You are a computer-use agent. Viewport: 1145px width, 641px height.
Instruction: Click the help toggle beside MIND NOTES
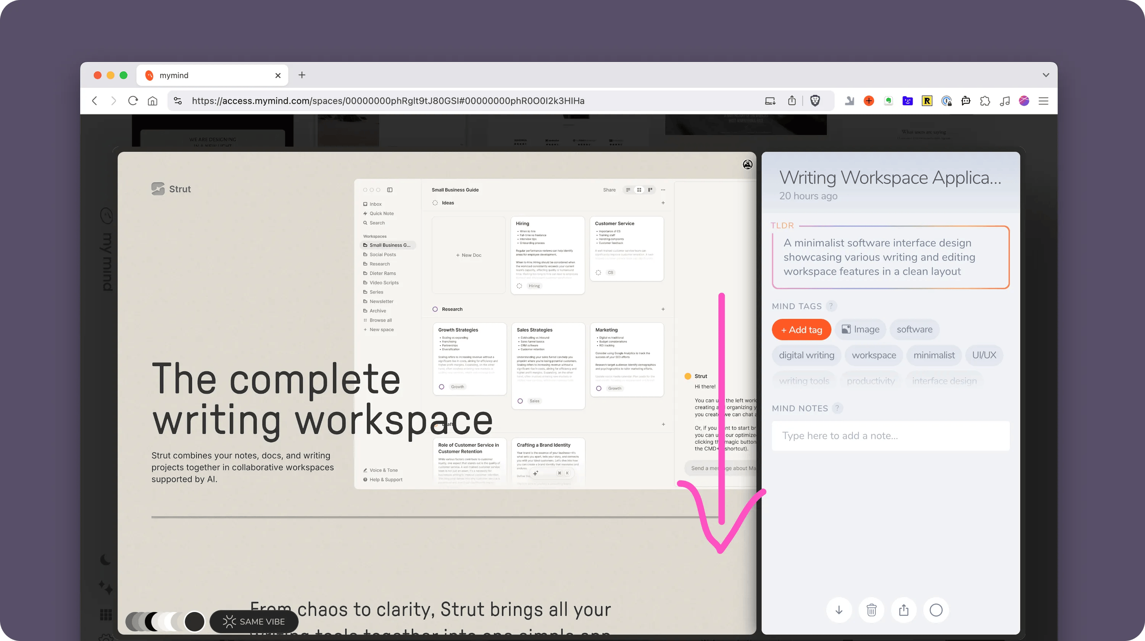pyautogui.click(x=837, y=408)
